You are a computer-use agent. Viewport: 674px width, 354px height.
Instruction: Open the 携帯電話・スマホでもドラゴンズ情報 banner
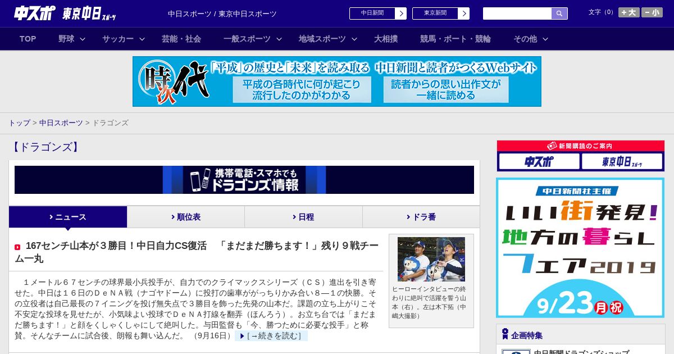(x=244, y=180)
